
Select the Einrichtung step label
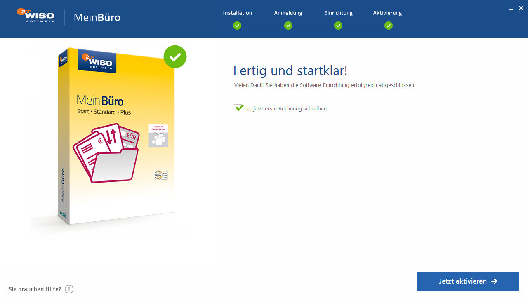pyautogui.click(x=338, y=13)
